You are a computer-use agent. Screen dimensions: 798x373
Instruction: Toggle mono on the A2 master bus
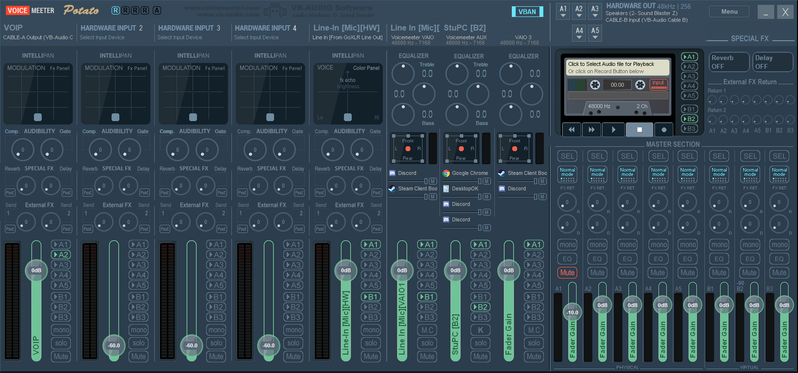point(598,245)
